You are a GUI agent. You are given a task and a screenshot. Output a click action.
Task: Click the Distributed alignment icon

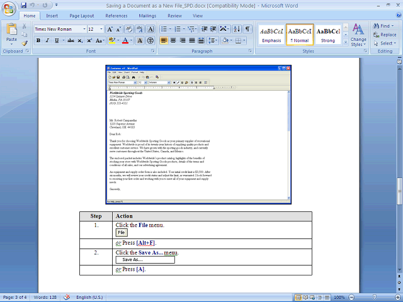[201, 40]
